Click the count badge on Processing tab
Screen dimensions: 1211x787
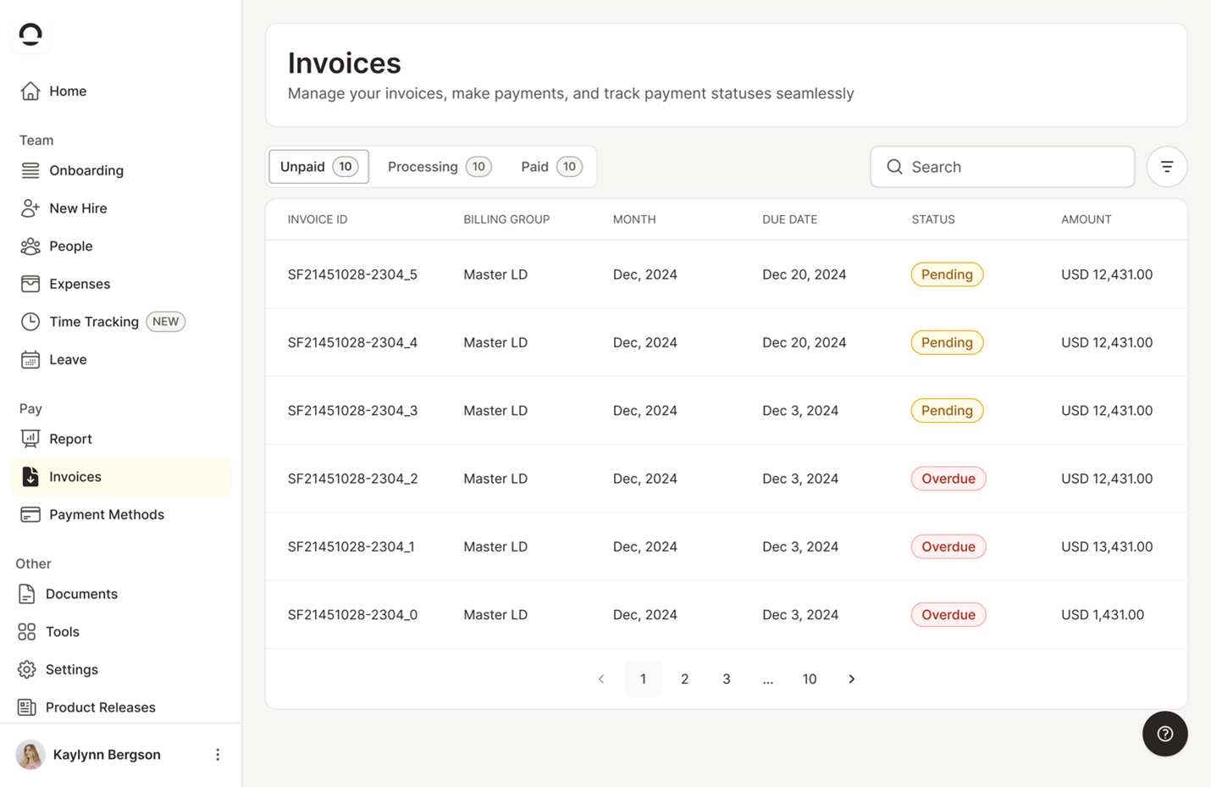click(478, 167)
